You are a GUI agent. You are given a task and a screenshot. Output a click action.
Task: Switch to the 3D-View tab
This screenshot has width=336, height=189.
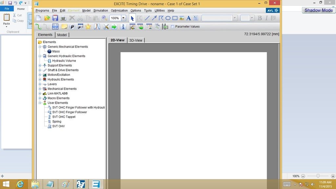click(x=136, y=40)
